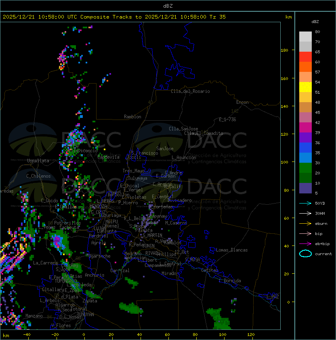The height and width of the screenshot is (340, 336).
Task: Click the C_Guido place label
Action: 49,201
